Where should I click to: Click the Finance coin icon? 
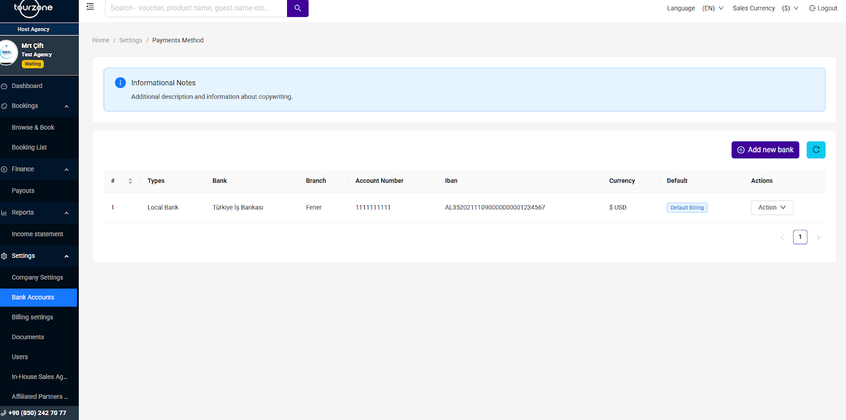coord(4,169)
